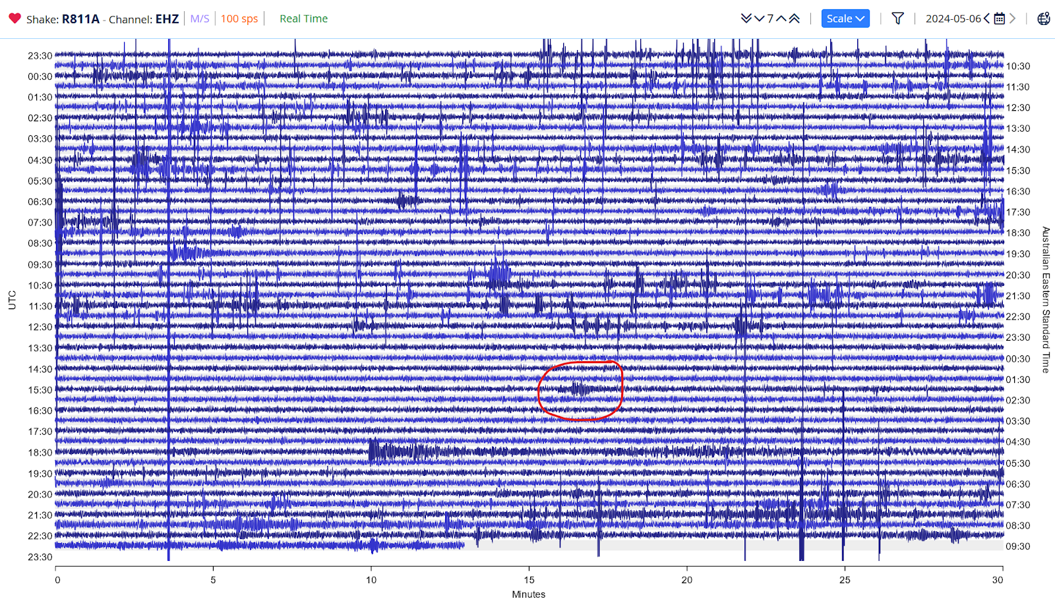The height and width of the screenshot is (603, 1055).
Task: Click the amplitude level number 7
Action: pyautogui.click(x=770, y=18)
